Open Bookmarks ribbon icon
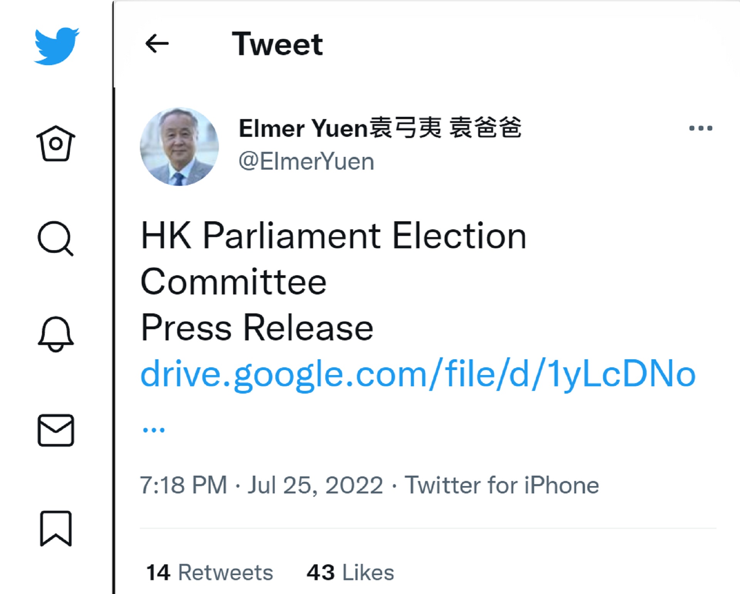The image size is (740, 594). [56, 528]
